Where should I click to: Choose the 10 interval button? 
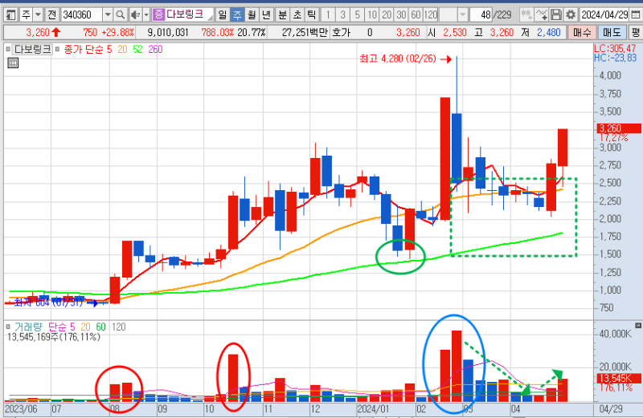coord(372,15)
